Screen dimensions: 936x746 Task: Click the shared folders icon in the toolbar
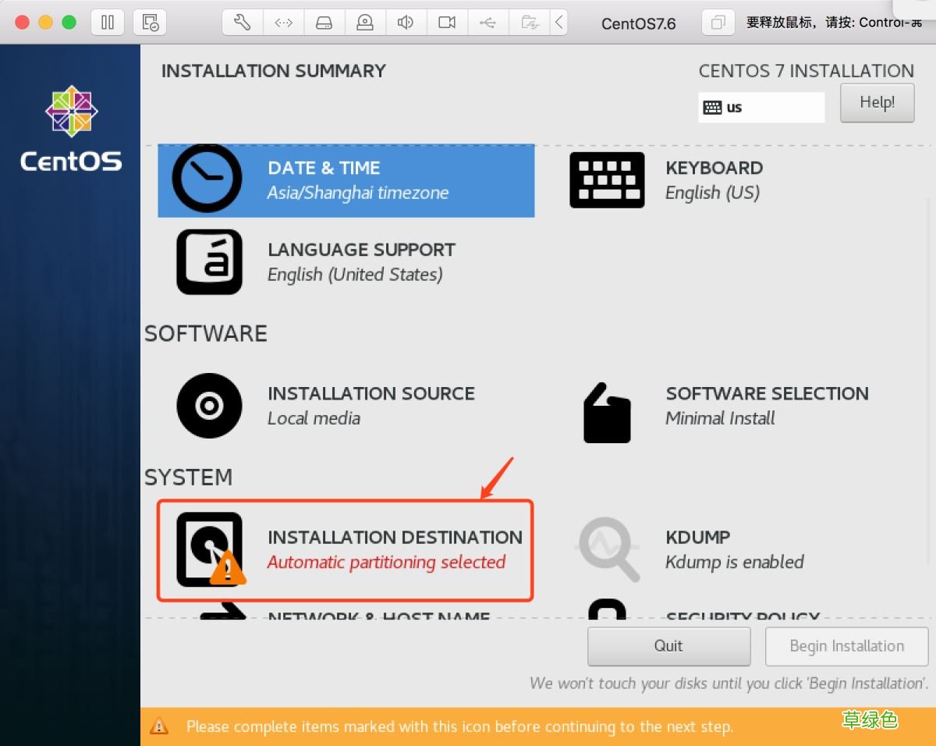pos(529,23)
